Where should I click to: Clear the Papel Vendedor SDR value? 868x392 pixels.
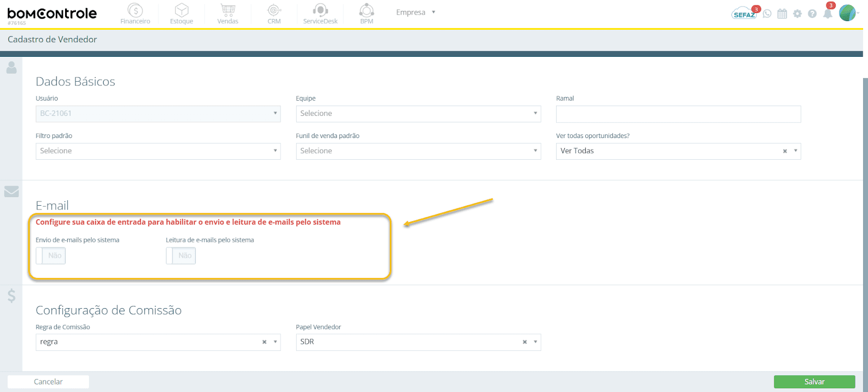pos(525,342)
